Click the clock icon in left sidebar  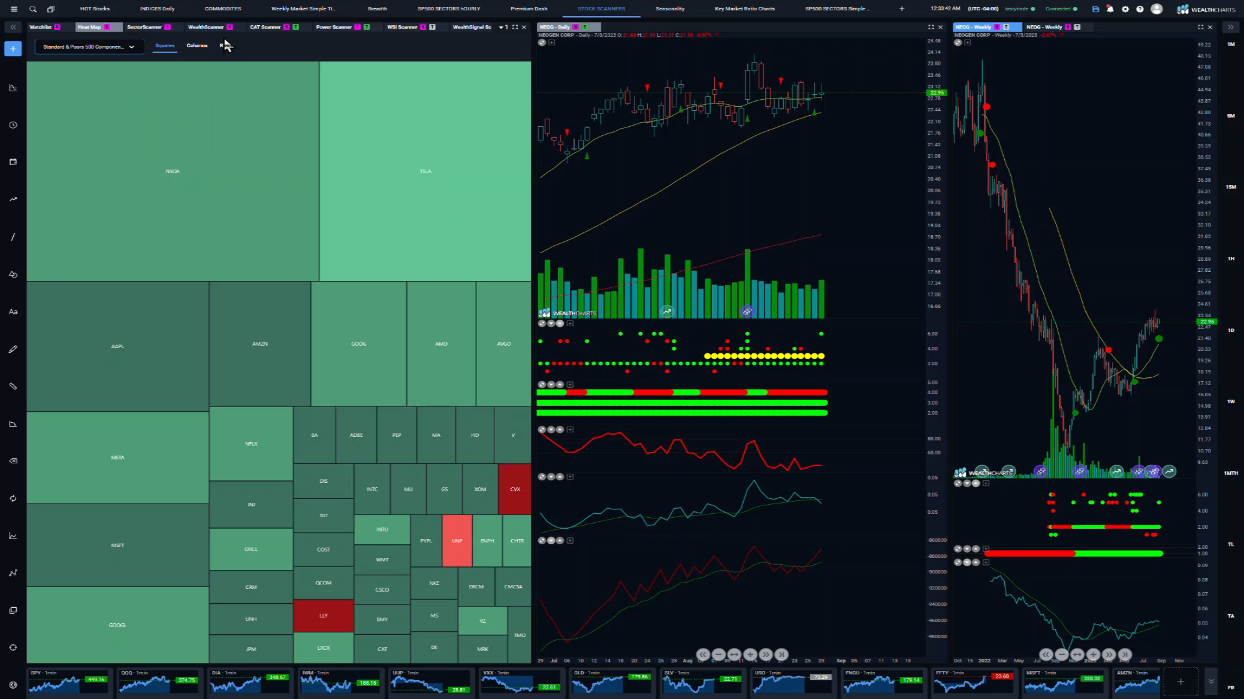pyautogui.click(x=13, y=125)
